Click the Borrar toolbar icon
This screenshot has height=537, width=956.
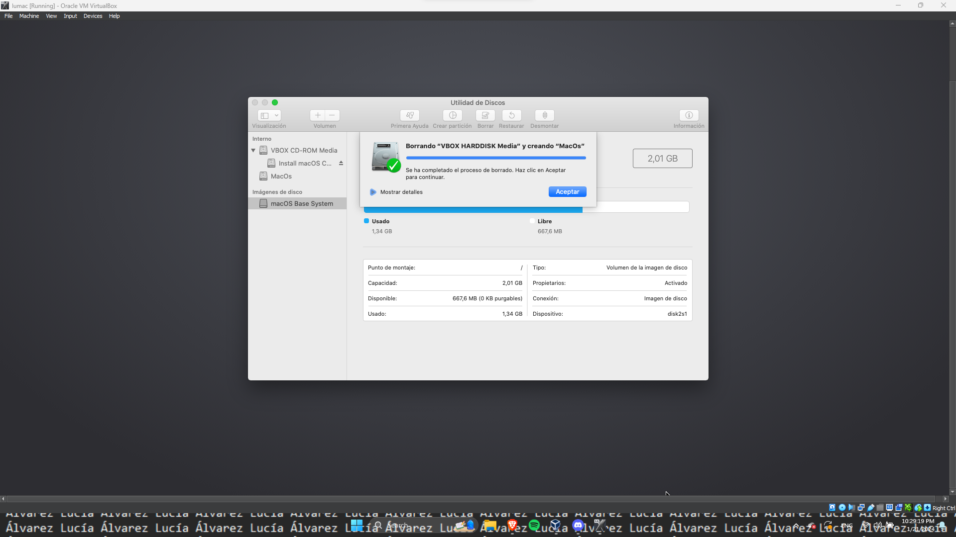[485, 115]
